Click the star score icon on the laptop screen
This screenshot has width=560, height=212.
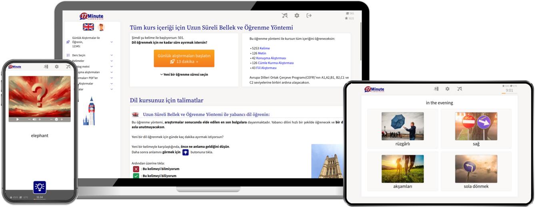pos(346,18)
